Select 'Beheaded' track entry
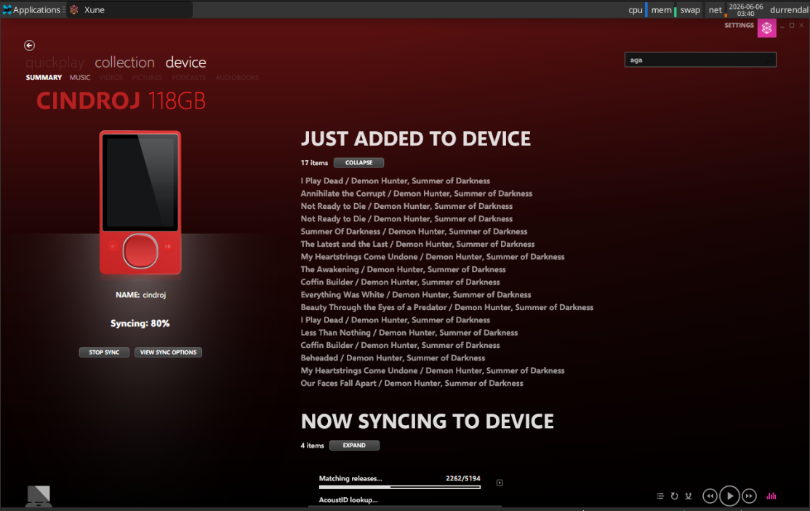Viewport: 810px width, 511px height. coord(393,358)
